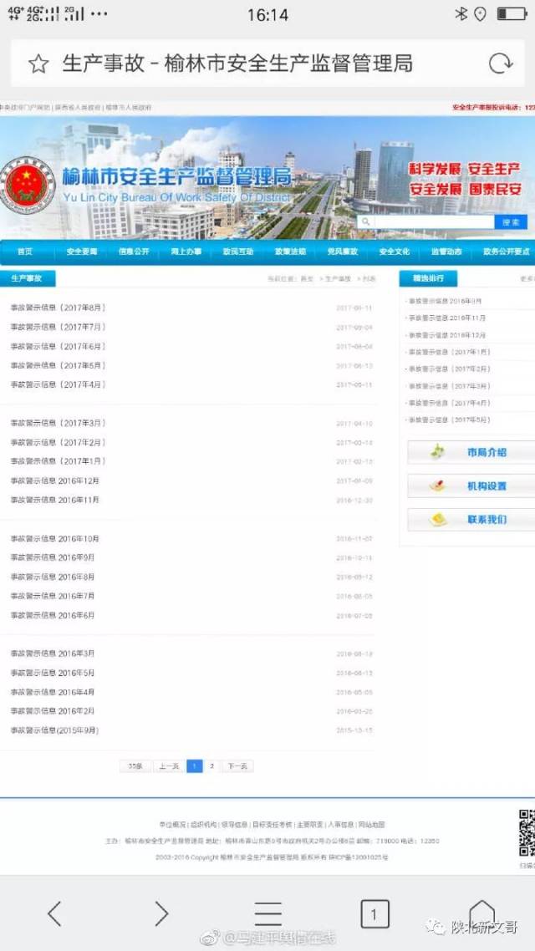Click the 35条 total count label

[135, 766]
